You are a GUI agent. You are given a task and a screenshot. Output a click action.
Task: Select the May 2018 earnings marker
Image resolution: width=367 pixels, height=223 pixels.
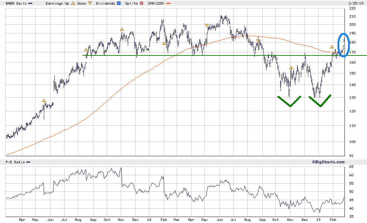[207, 25]
